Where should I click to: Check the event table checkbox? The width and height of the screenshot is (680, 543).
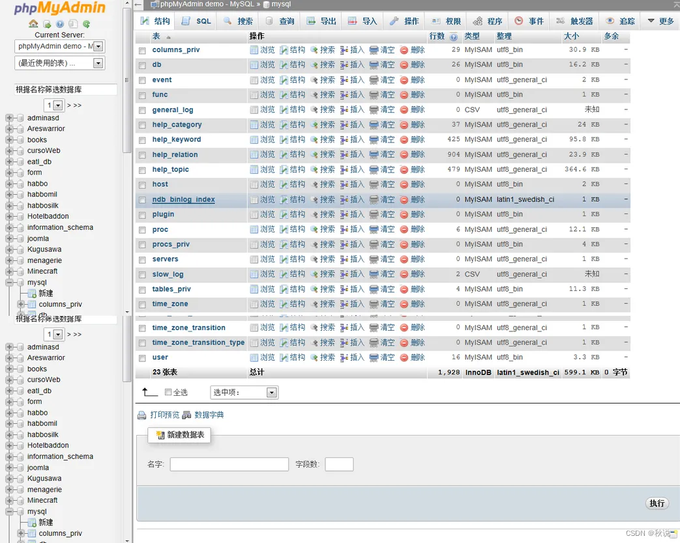coord(142,81)
